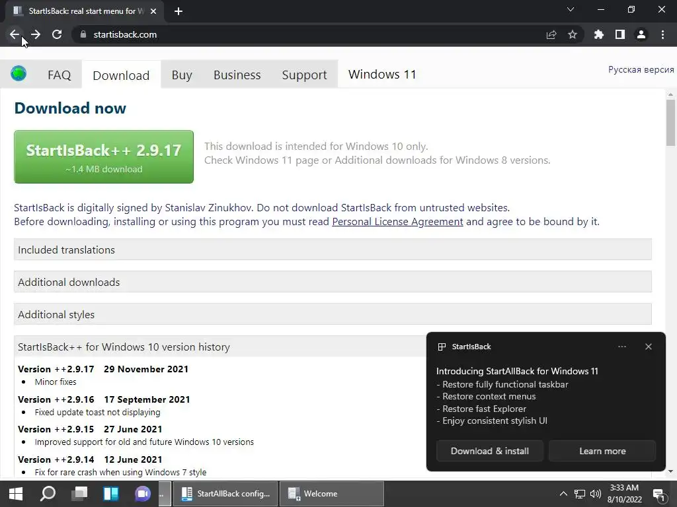Open the FAQ tab
Image resolution: width=677 pixels, height=507 pixels.
59,75
